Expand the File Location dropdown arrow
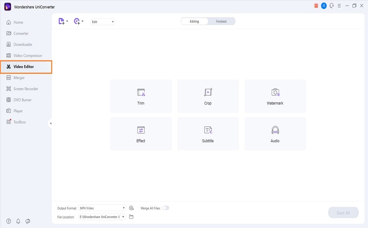The height and width of the screenshot is (228, 368). 123,217
